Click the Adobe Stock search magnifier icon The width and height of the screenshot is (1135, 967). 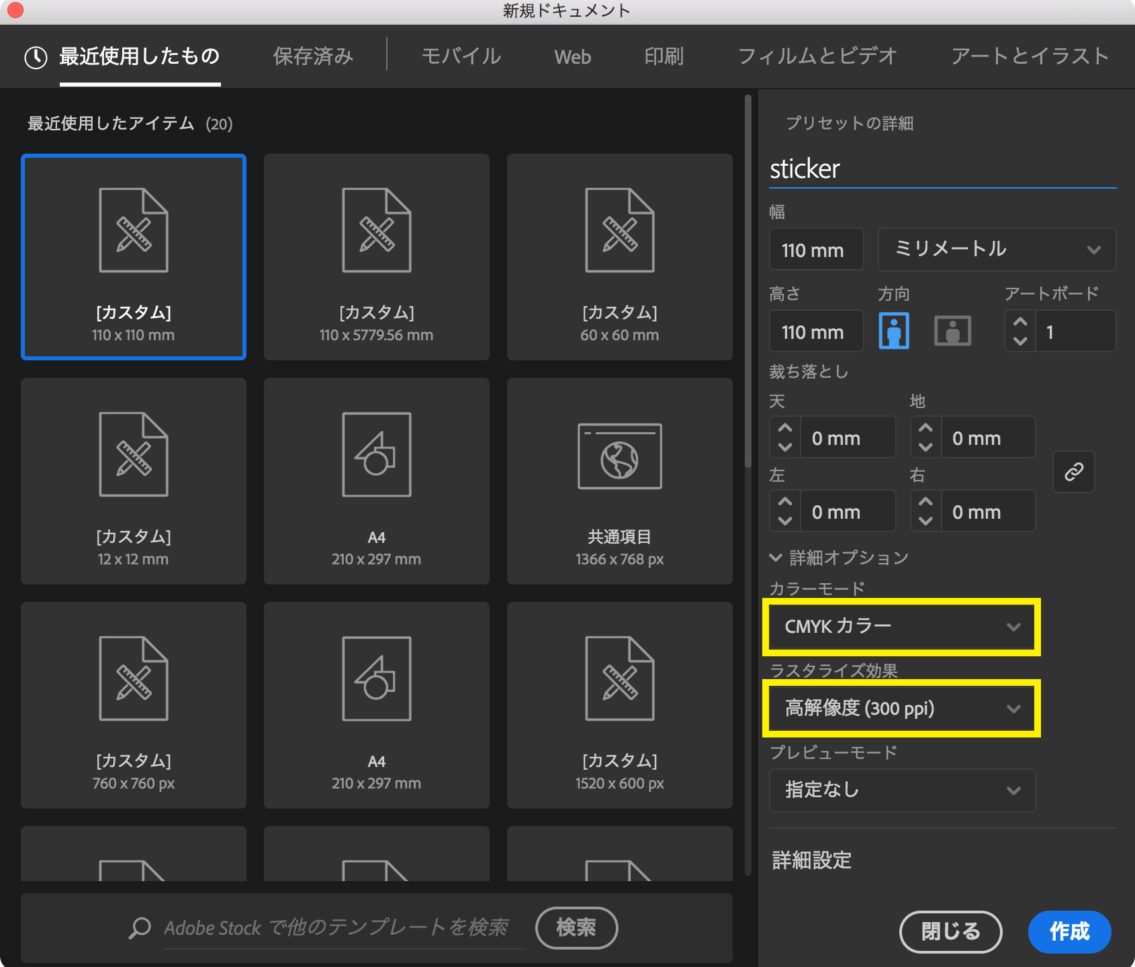(140, 927)
